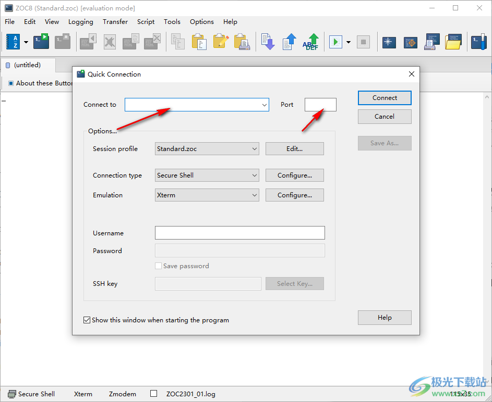Click the grayed Disconnect terminal icon

tap(63, 41)
